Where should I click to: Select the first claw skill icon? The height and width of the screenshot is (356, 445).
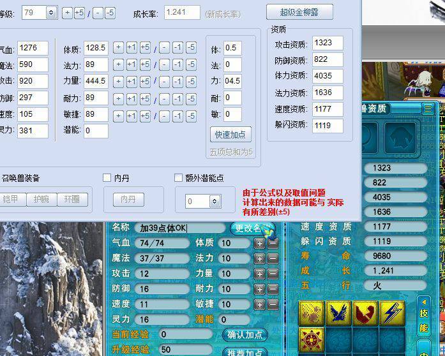coord(312,313)
